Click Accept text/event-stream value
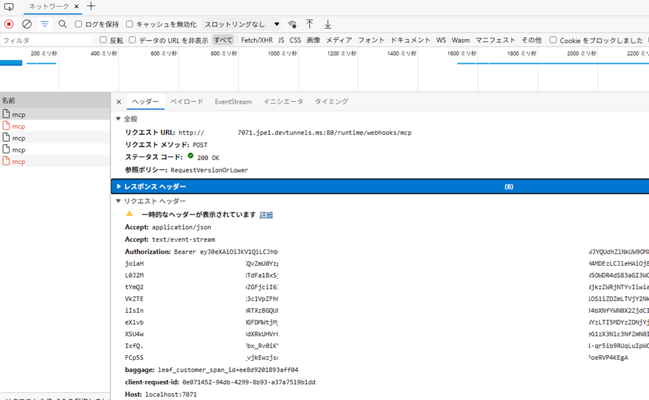Screen dimensions: 649x400 pyautogui.click(x=183, y=240)
